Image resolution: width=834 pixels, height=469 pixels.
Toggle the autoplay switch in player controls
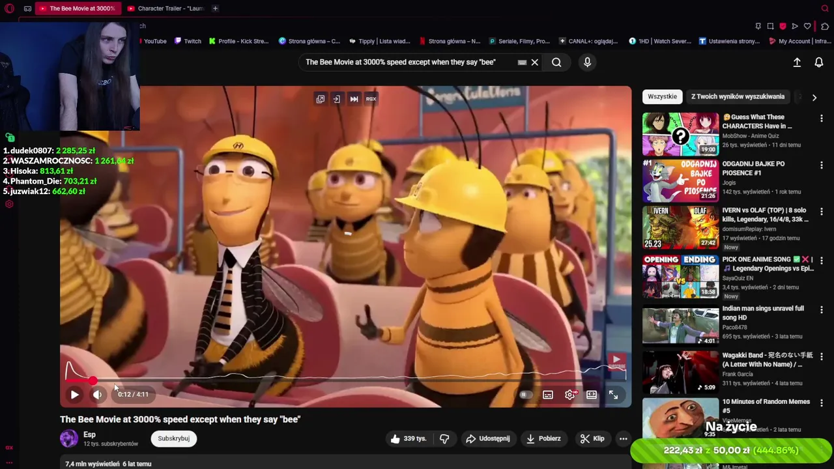pos(525,395)
